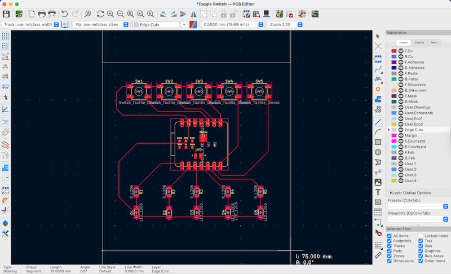Select the Draw Circle tool
This screenshot has width=451, height=274.
coord(378,152)
